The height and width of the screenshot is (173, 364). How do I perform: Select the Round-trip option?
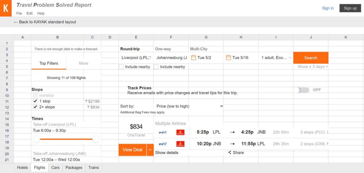point(130,49)
